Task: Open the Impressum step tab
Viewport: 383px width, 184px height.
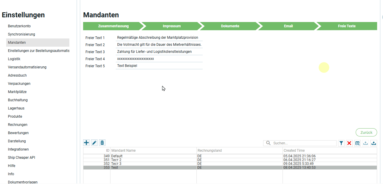Action: pos(172,26)
